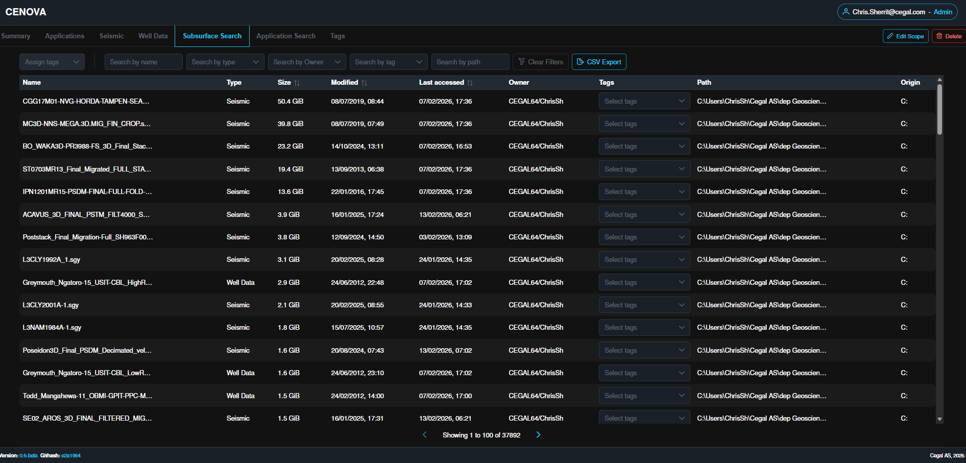
Task: Go to previous results page arrow
Action: tap(425, 435)
